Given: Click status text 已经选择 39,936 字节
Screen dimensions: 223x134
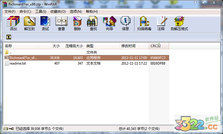Looking at the screenshot, I should click(x=40, y=129).
